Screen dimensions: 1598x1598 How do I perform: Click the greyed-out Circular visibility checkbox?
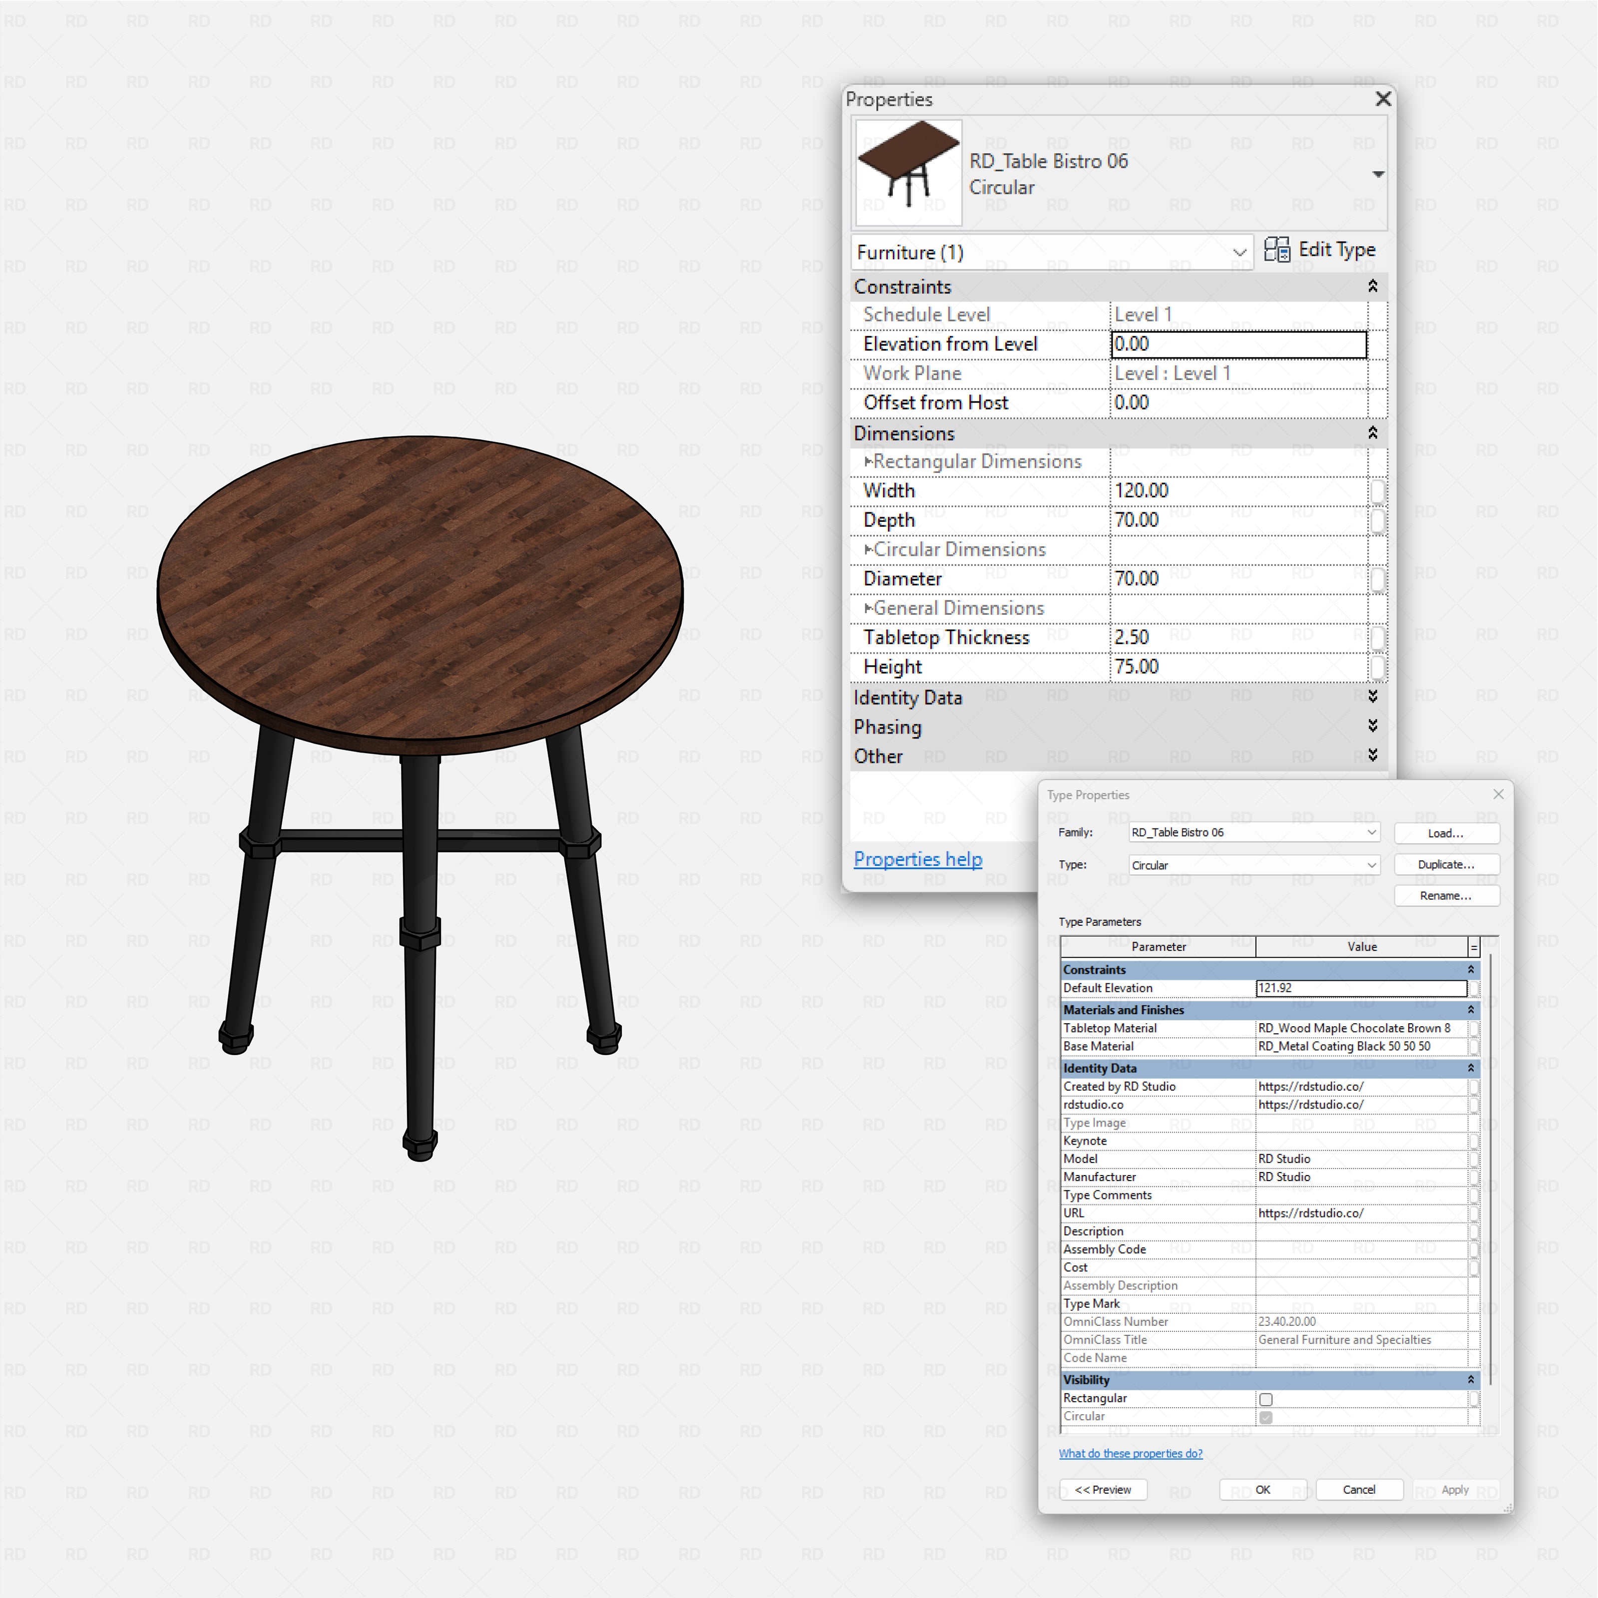pos(1265,1418)
